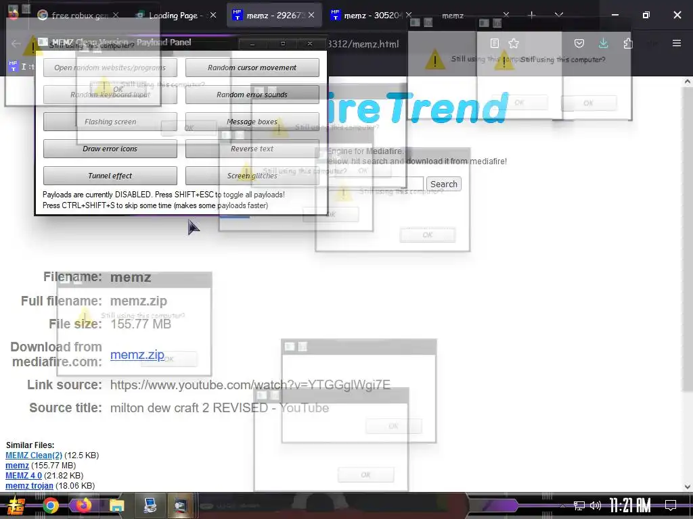The height and width of the screenshot is (519, 693).
Task: Toggle Screen glitches payload
Action: point(252,176)
